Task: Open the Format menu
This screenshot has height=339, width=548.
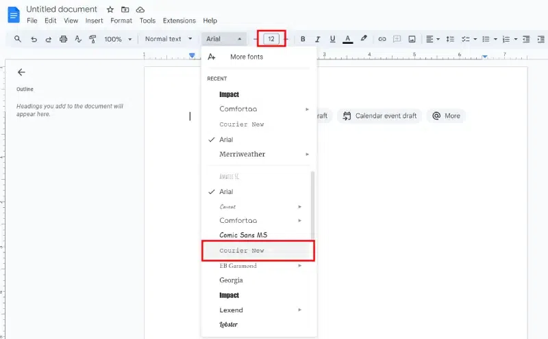Action: coord(121,21)
